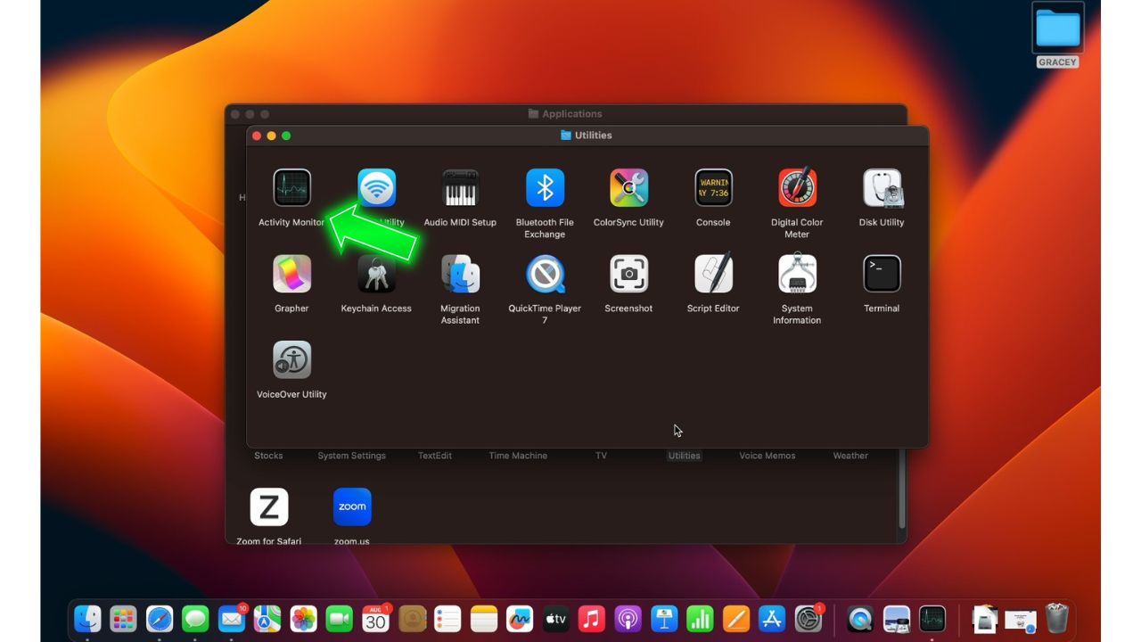Close the Utilities window with red button
Image resolution: width=1141 pixels, height=642 pixels.
257,136
